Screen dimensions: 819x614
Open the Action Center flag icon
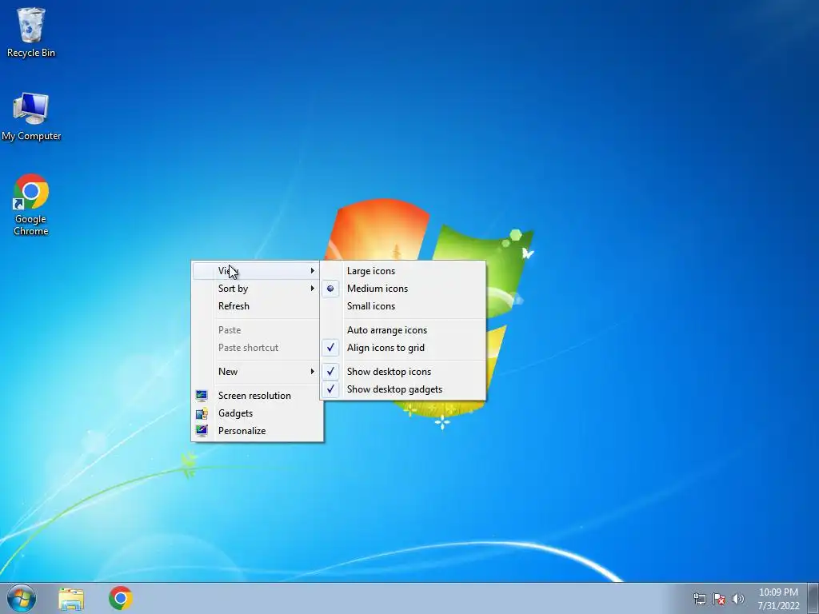(719, 599)
